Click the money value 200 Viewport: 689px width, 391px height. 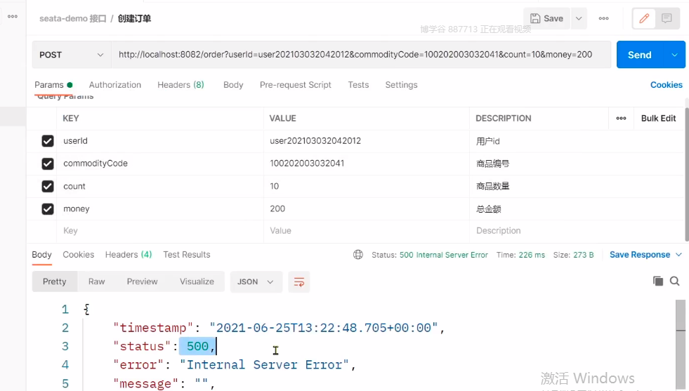[x=277, y=208]
